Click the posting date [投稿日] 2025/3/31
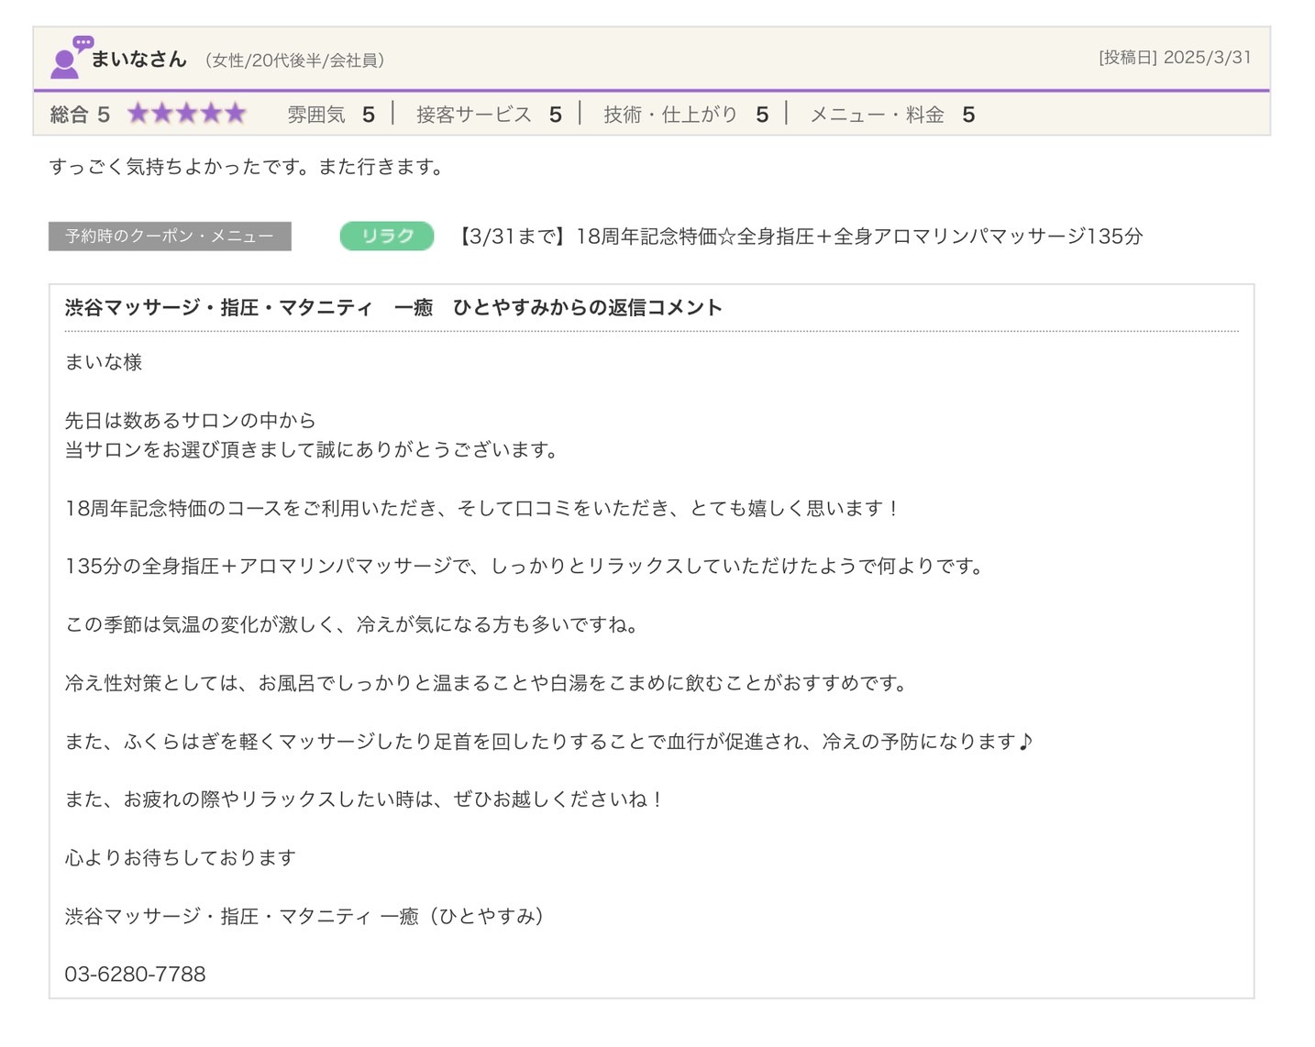The height and width of the screenshot is (1047, 1315). (1175, 57)
